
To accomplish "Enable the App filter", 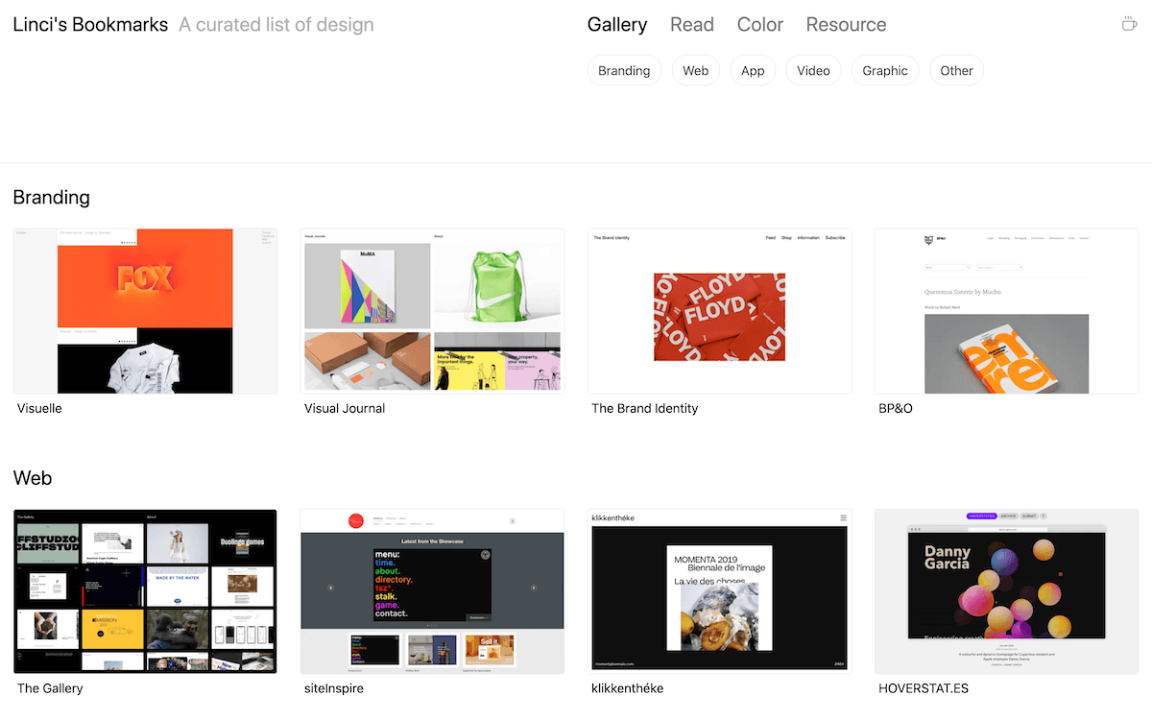I will 753,70.
